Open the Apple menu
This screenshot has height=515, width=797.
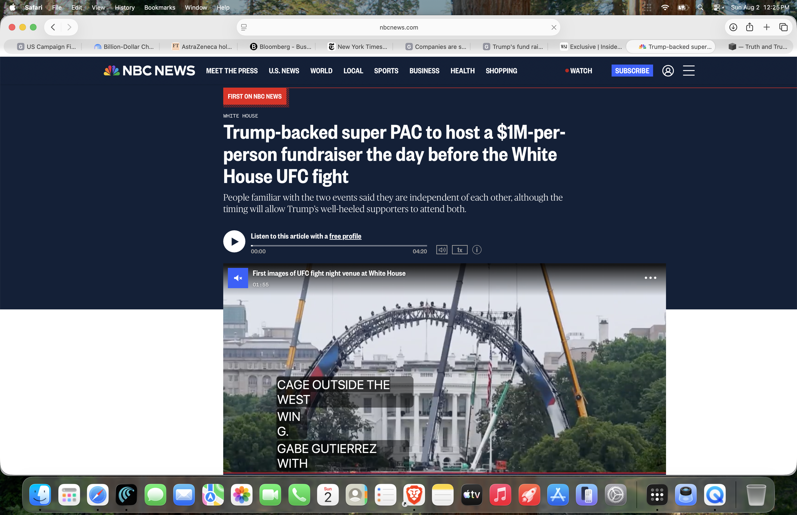12,7
